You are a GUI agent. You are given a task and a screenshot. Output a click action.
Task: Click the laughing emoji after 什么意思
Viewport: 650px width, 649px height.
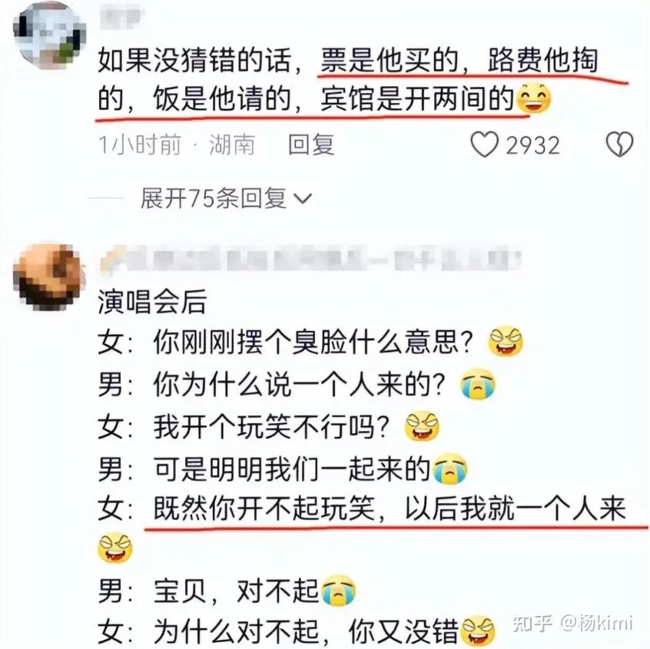(x=506, y=343)
